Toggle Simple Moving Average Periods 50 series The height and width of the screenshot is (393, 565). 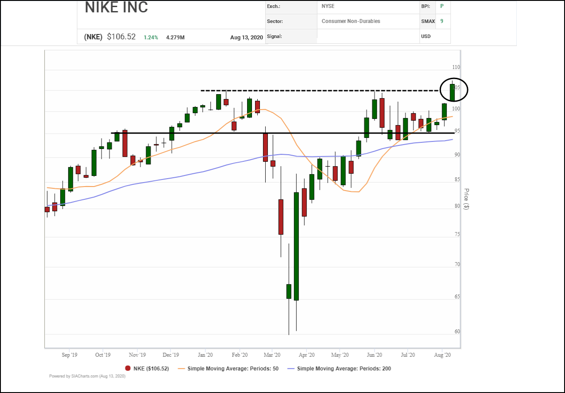point(233,368)
